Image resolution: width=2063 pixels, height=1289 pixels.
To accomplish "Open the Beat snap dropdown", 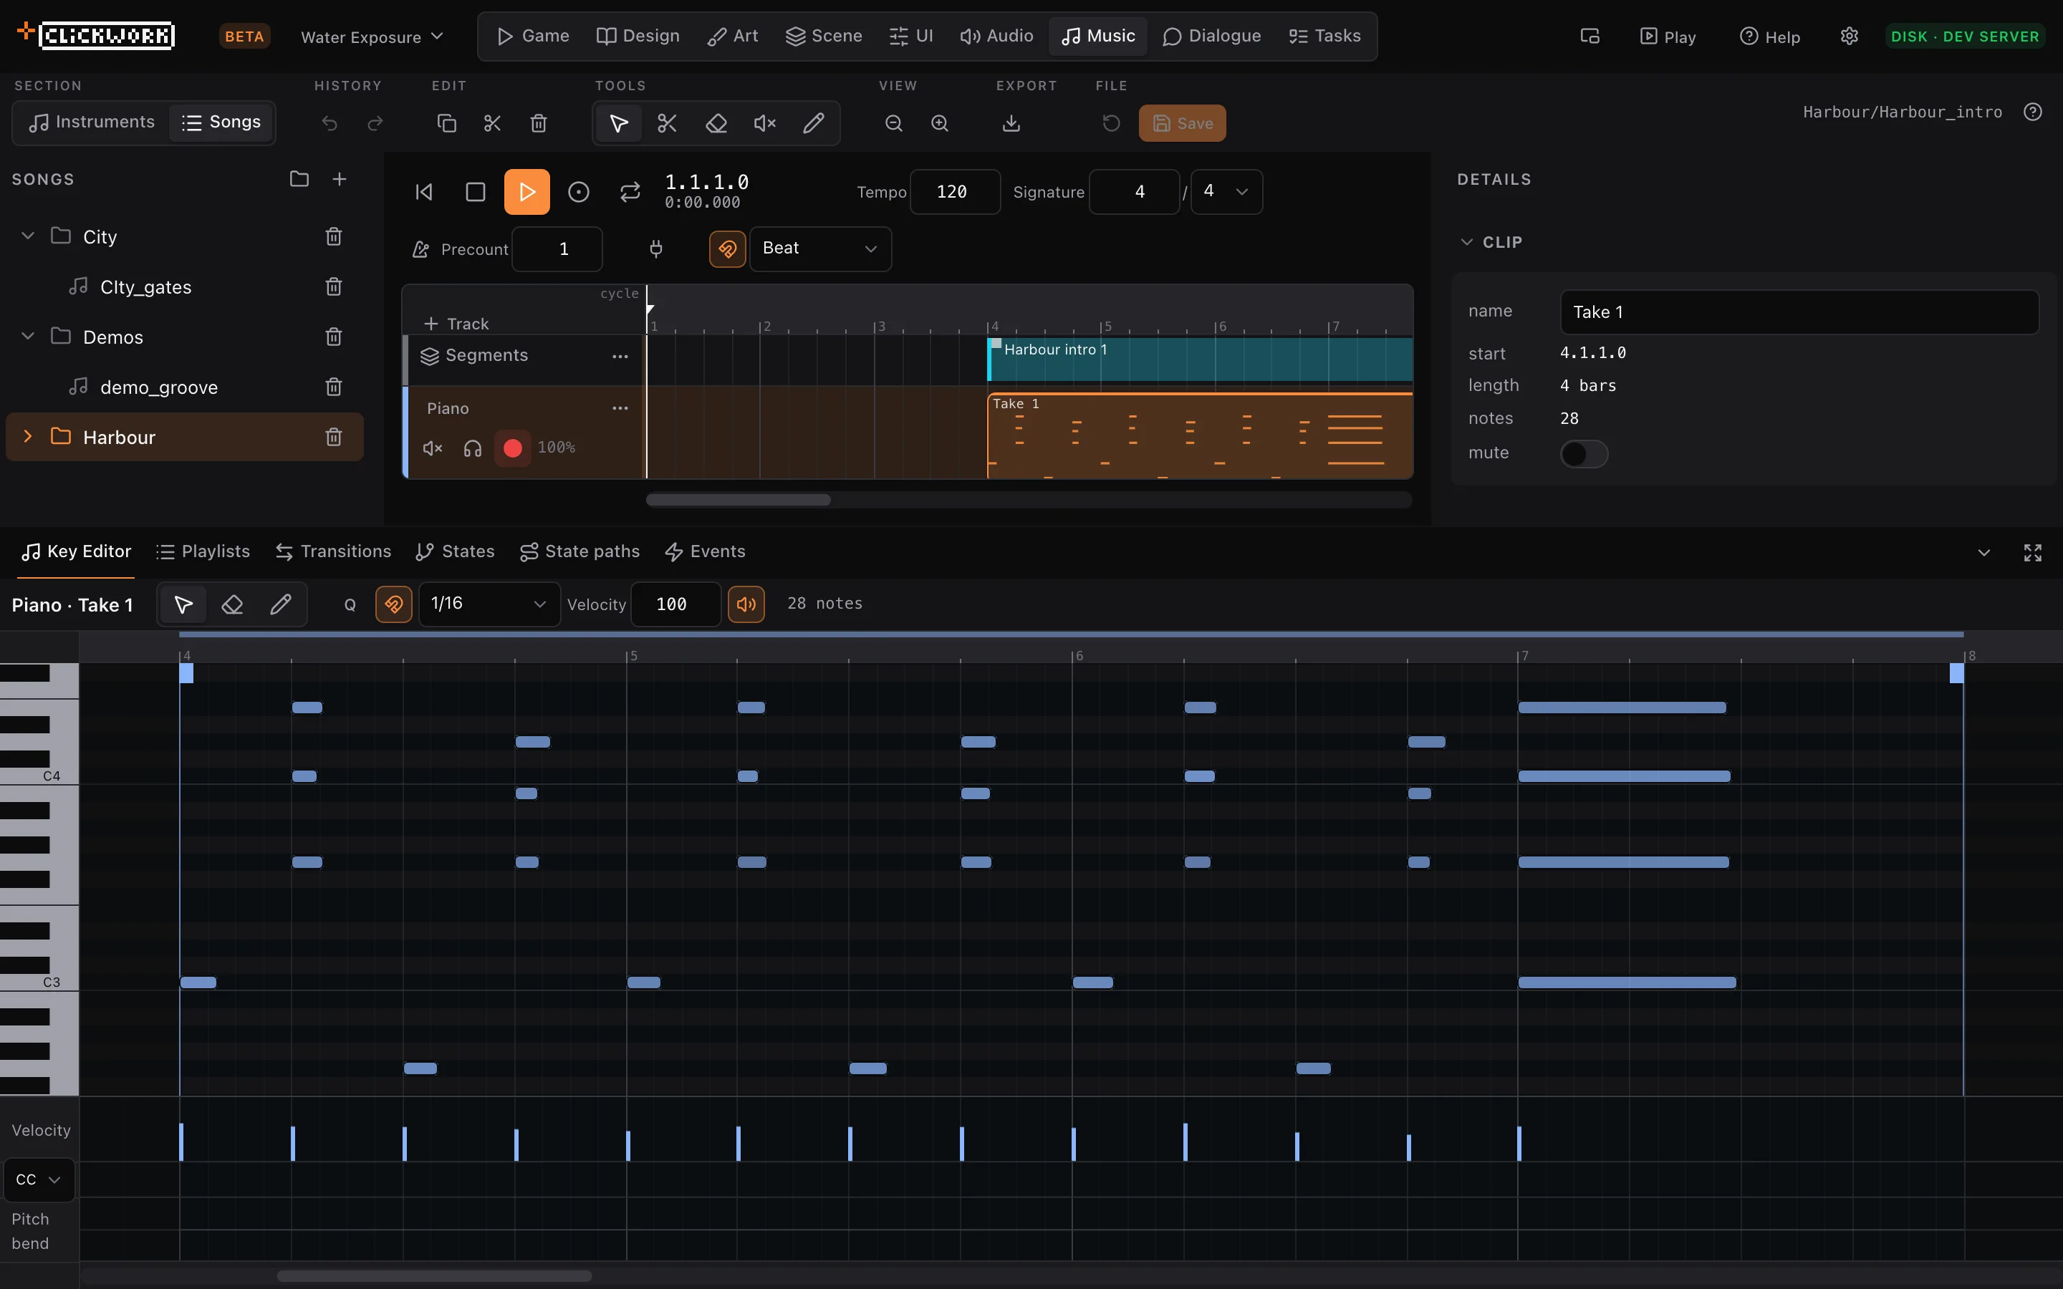I will click(820, 249).
